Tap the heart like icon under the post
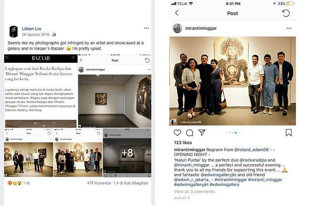The width and height of the screenshot is (311, 206). point(177,133)
